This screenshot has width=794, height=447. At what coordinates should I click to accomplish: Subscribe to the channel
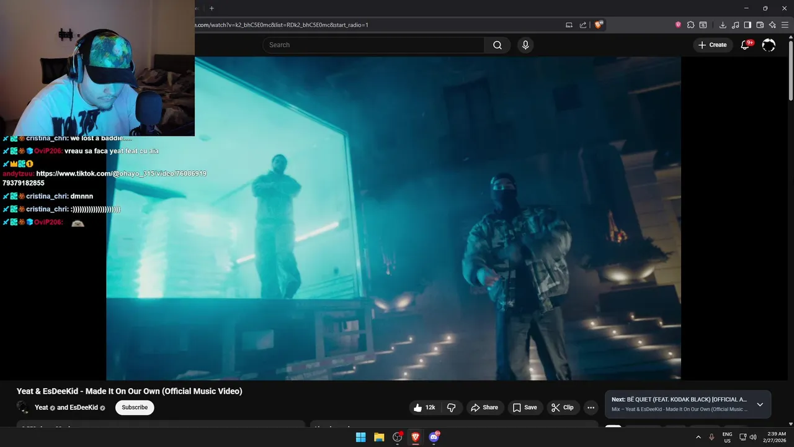(x=135, y=407)
